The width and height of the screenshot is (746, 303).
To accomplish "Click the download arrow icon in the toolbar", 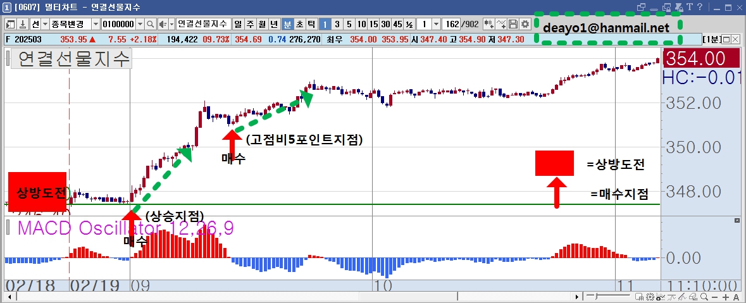I will pos(22,24).
